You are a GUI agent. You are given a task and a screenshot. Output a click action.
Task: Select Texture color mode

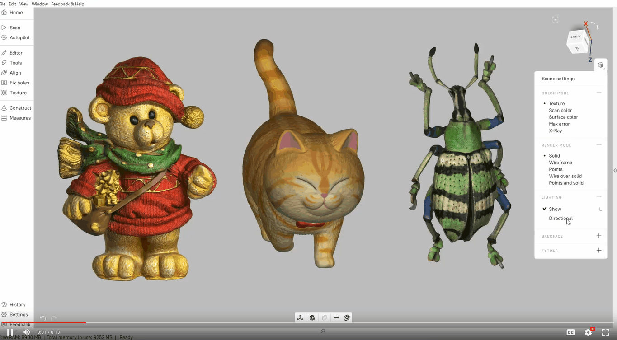click(556, 103)
